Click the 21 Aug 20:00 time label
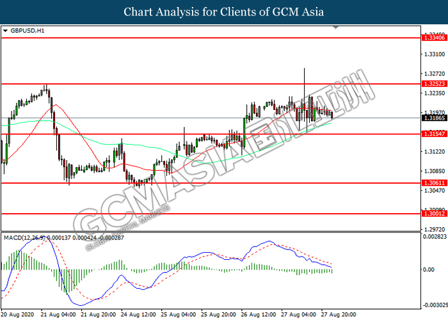This screenshot has width=448, height=320. (99, 315)
